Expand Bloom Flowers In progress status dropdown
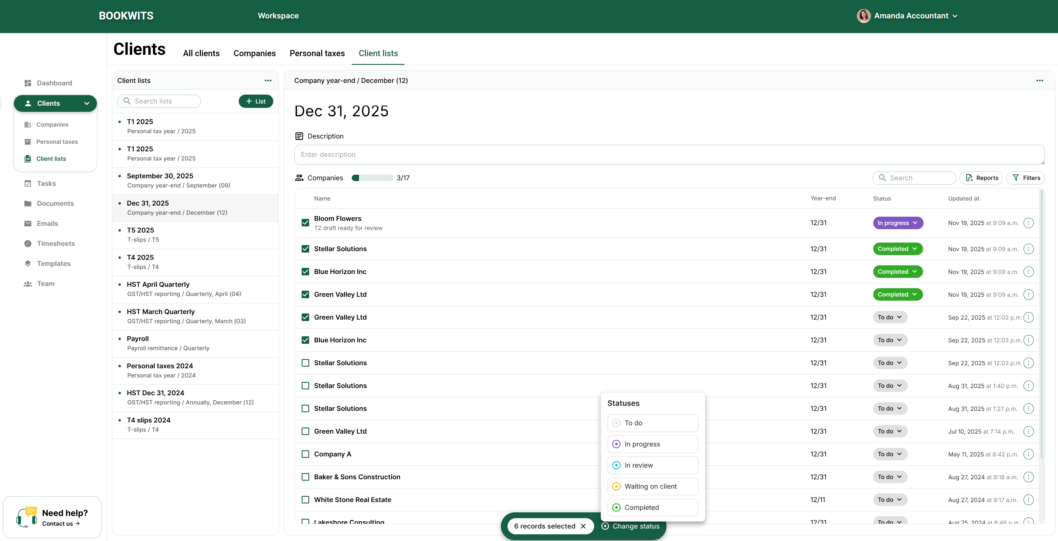1058x541 pixels. pos(898,223)
